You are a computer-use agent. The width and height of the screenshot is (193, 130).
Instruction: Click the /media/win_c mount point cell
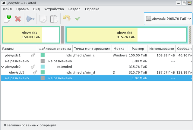tap(84, 55)
